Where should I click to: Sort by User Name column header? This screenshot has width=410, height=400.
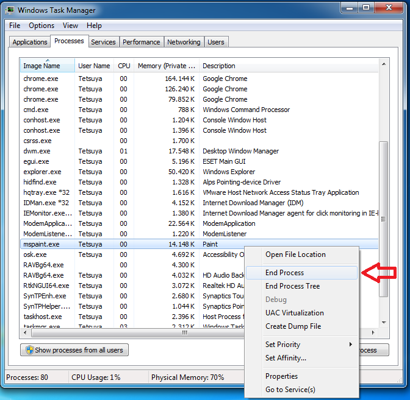tap(94, 66)
